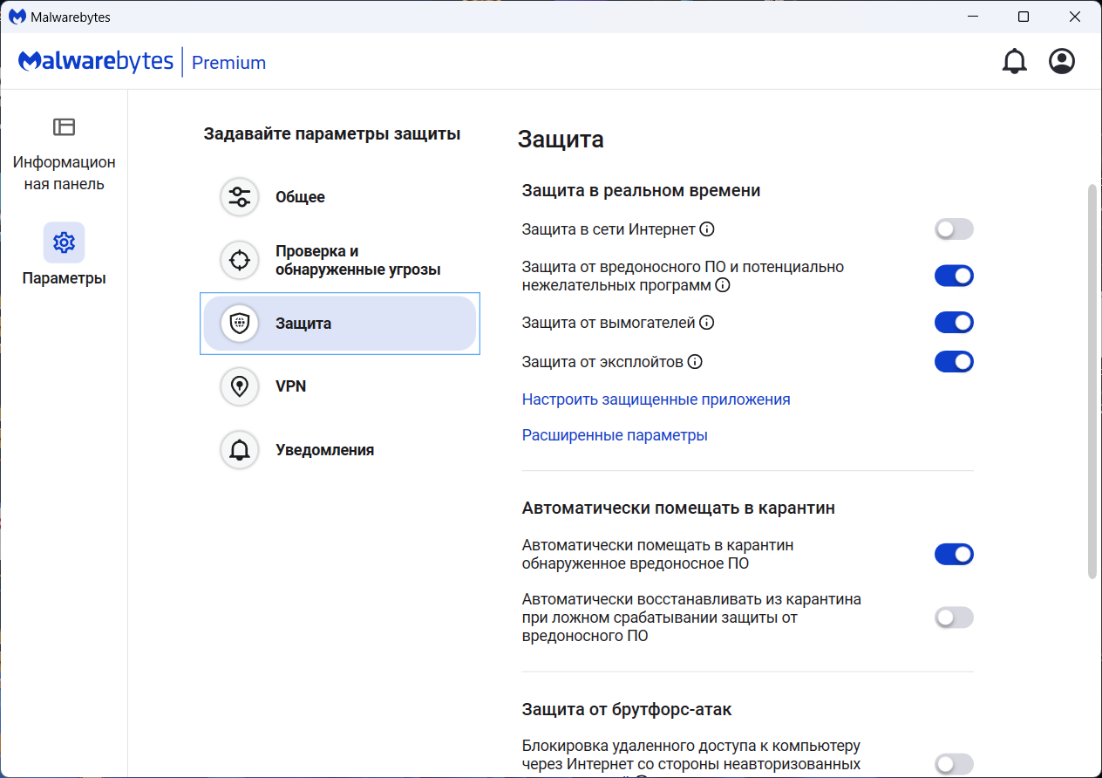Open Настроить защищенные приложения link
The width and height of the screenshot is (1102, 778).
[x=656, y=399]
